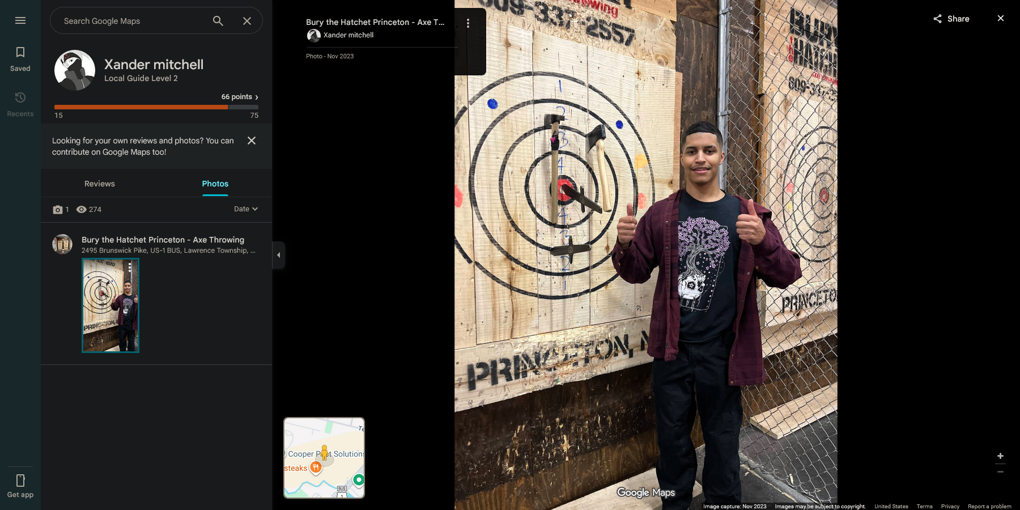The image size is (1020, 510).
Task: Select the Photos tab
Action: (215, 184)
